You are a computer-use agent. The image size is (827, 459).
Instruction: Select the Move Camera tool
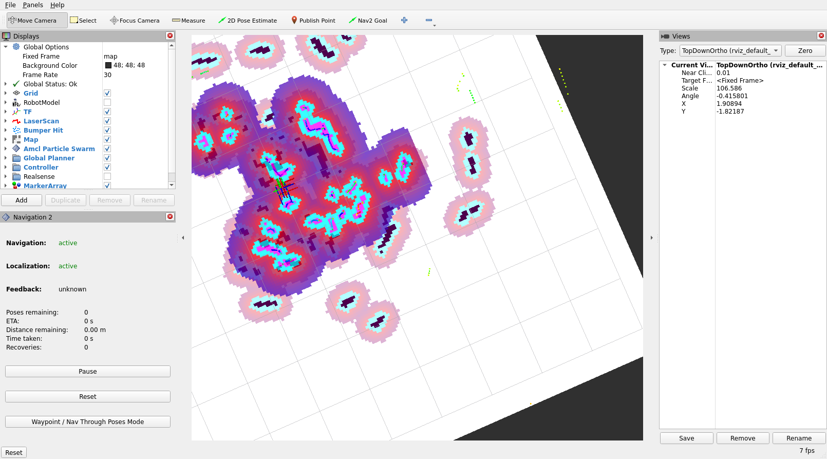pos(36,21)
